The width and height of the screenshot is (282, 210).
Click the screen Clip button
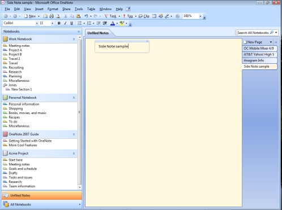144,16
